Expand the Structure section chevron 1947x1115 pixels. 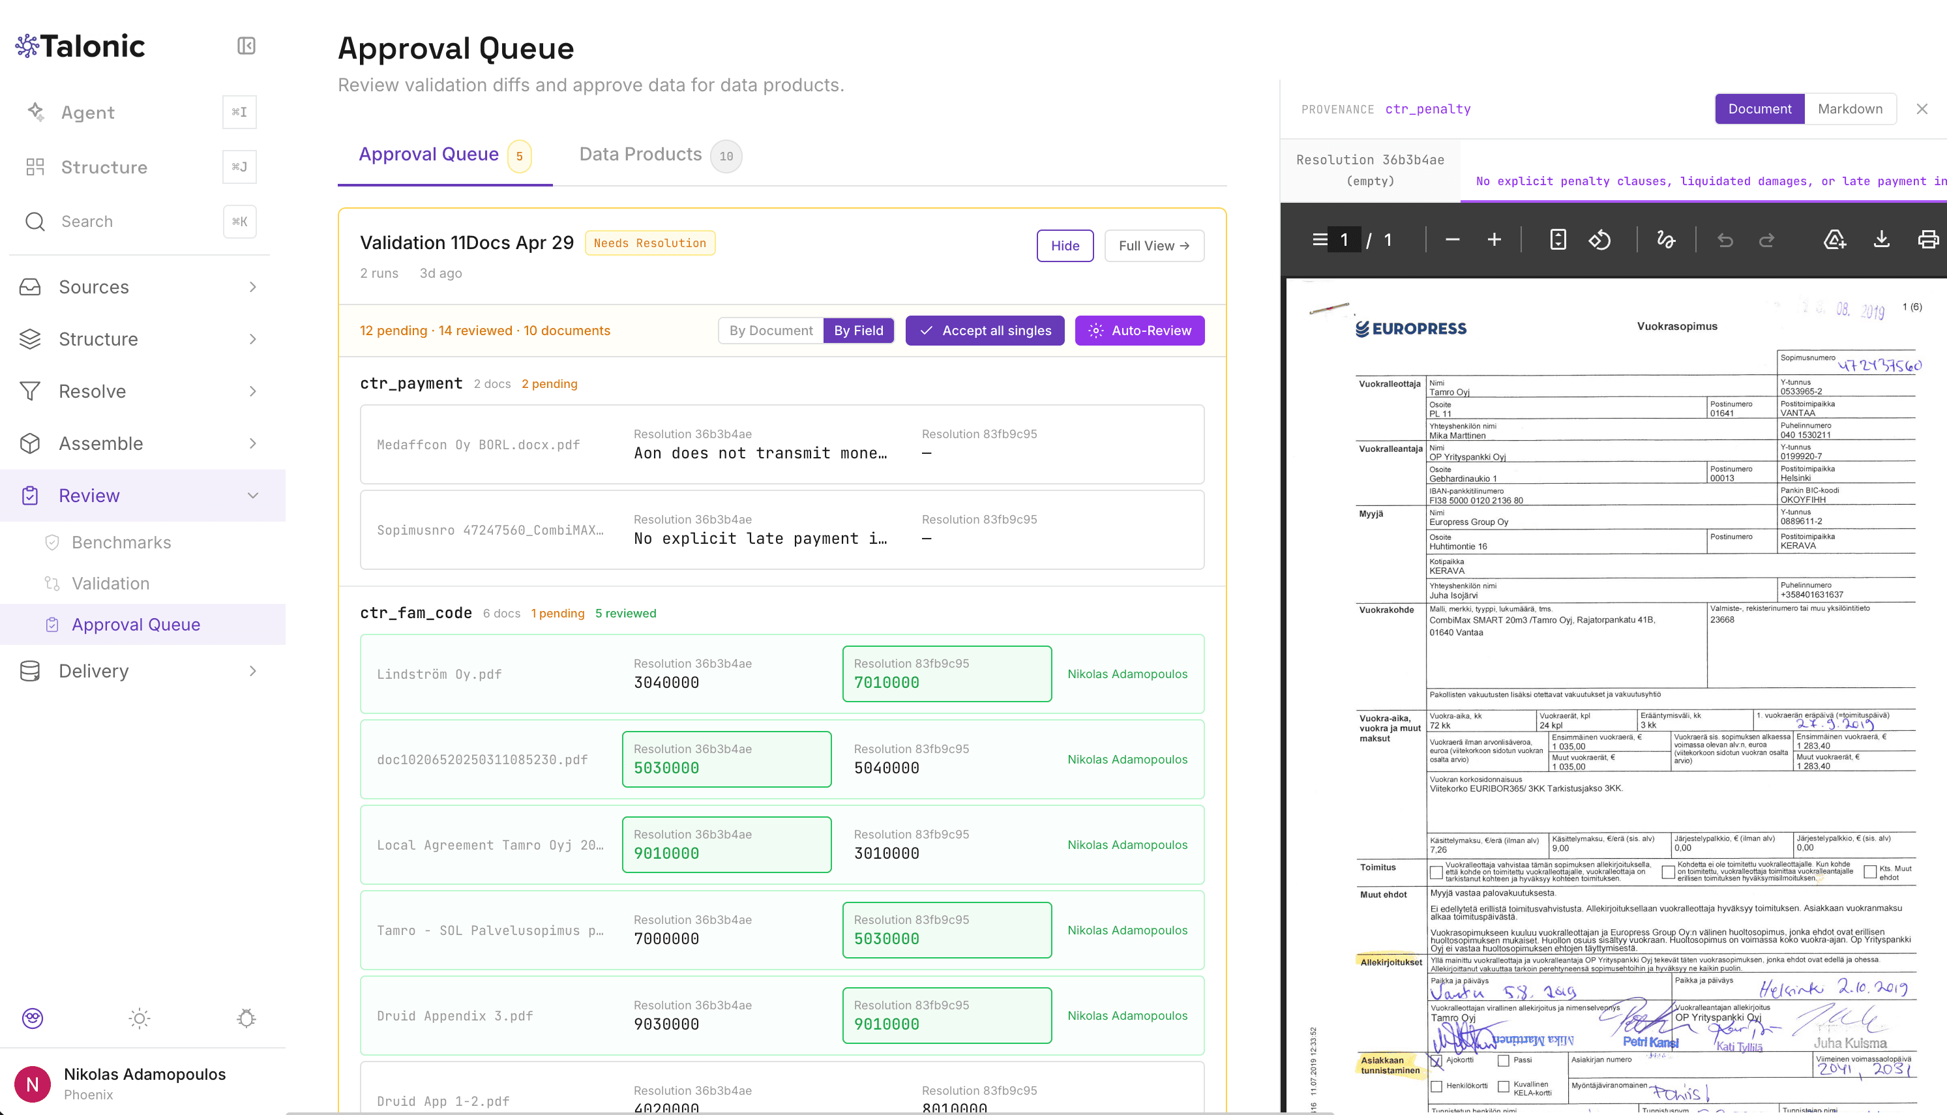[252, 339]
